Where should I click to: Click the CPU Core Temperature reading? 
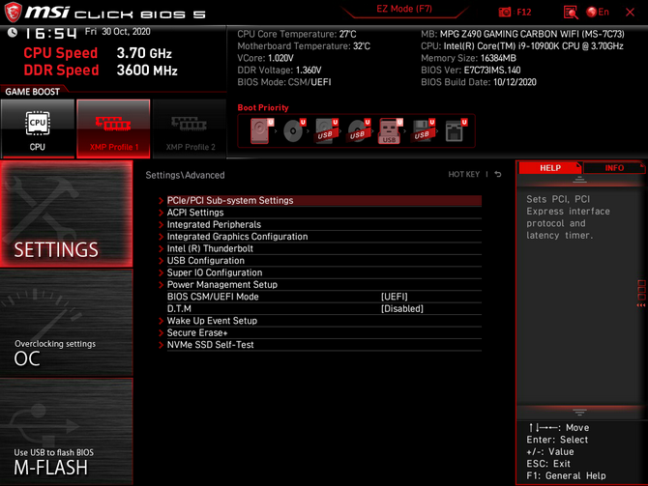[x=296, y=34]
